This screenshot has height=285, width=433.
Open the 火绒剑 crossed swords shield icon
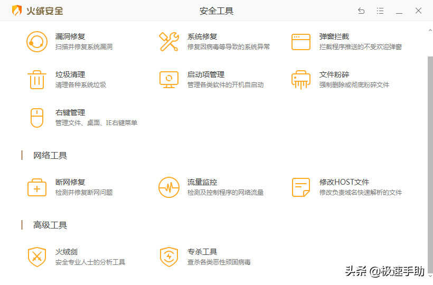37,257
